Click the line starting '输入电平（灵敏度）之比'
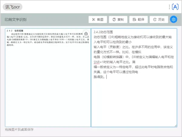 133,47
